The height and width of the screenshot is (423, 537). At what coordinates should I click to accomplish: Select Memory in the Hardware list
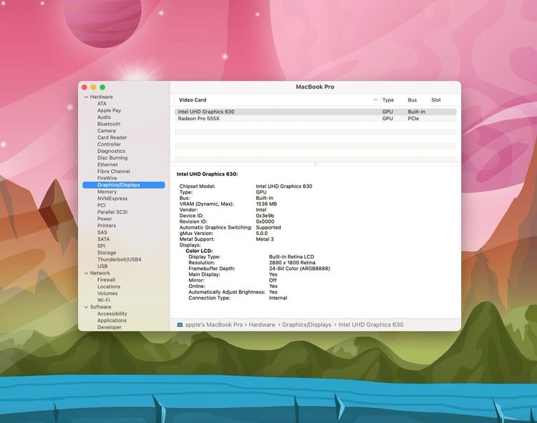(x=107, y=192)
